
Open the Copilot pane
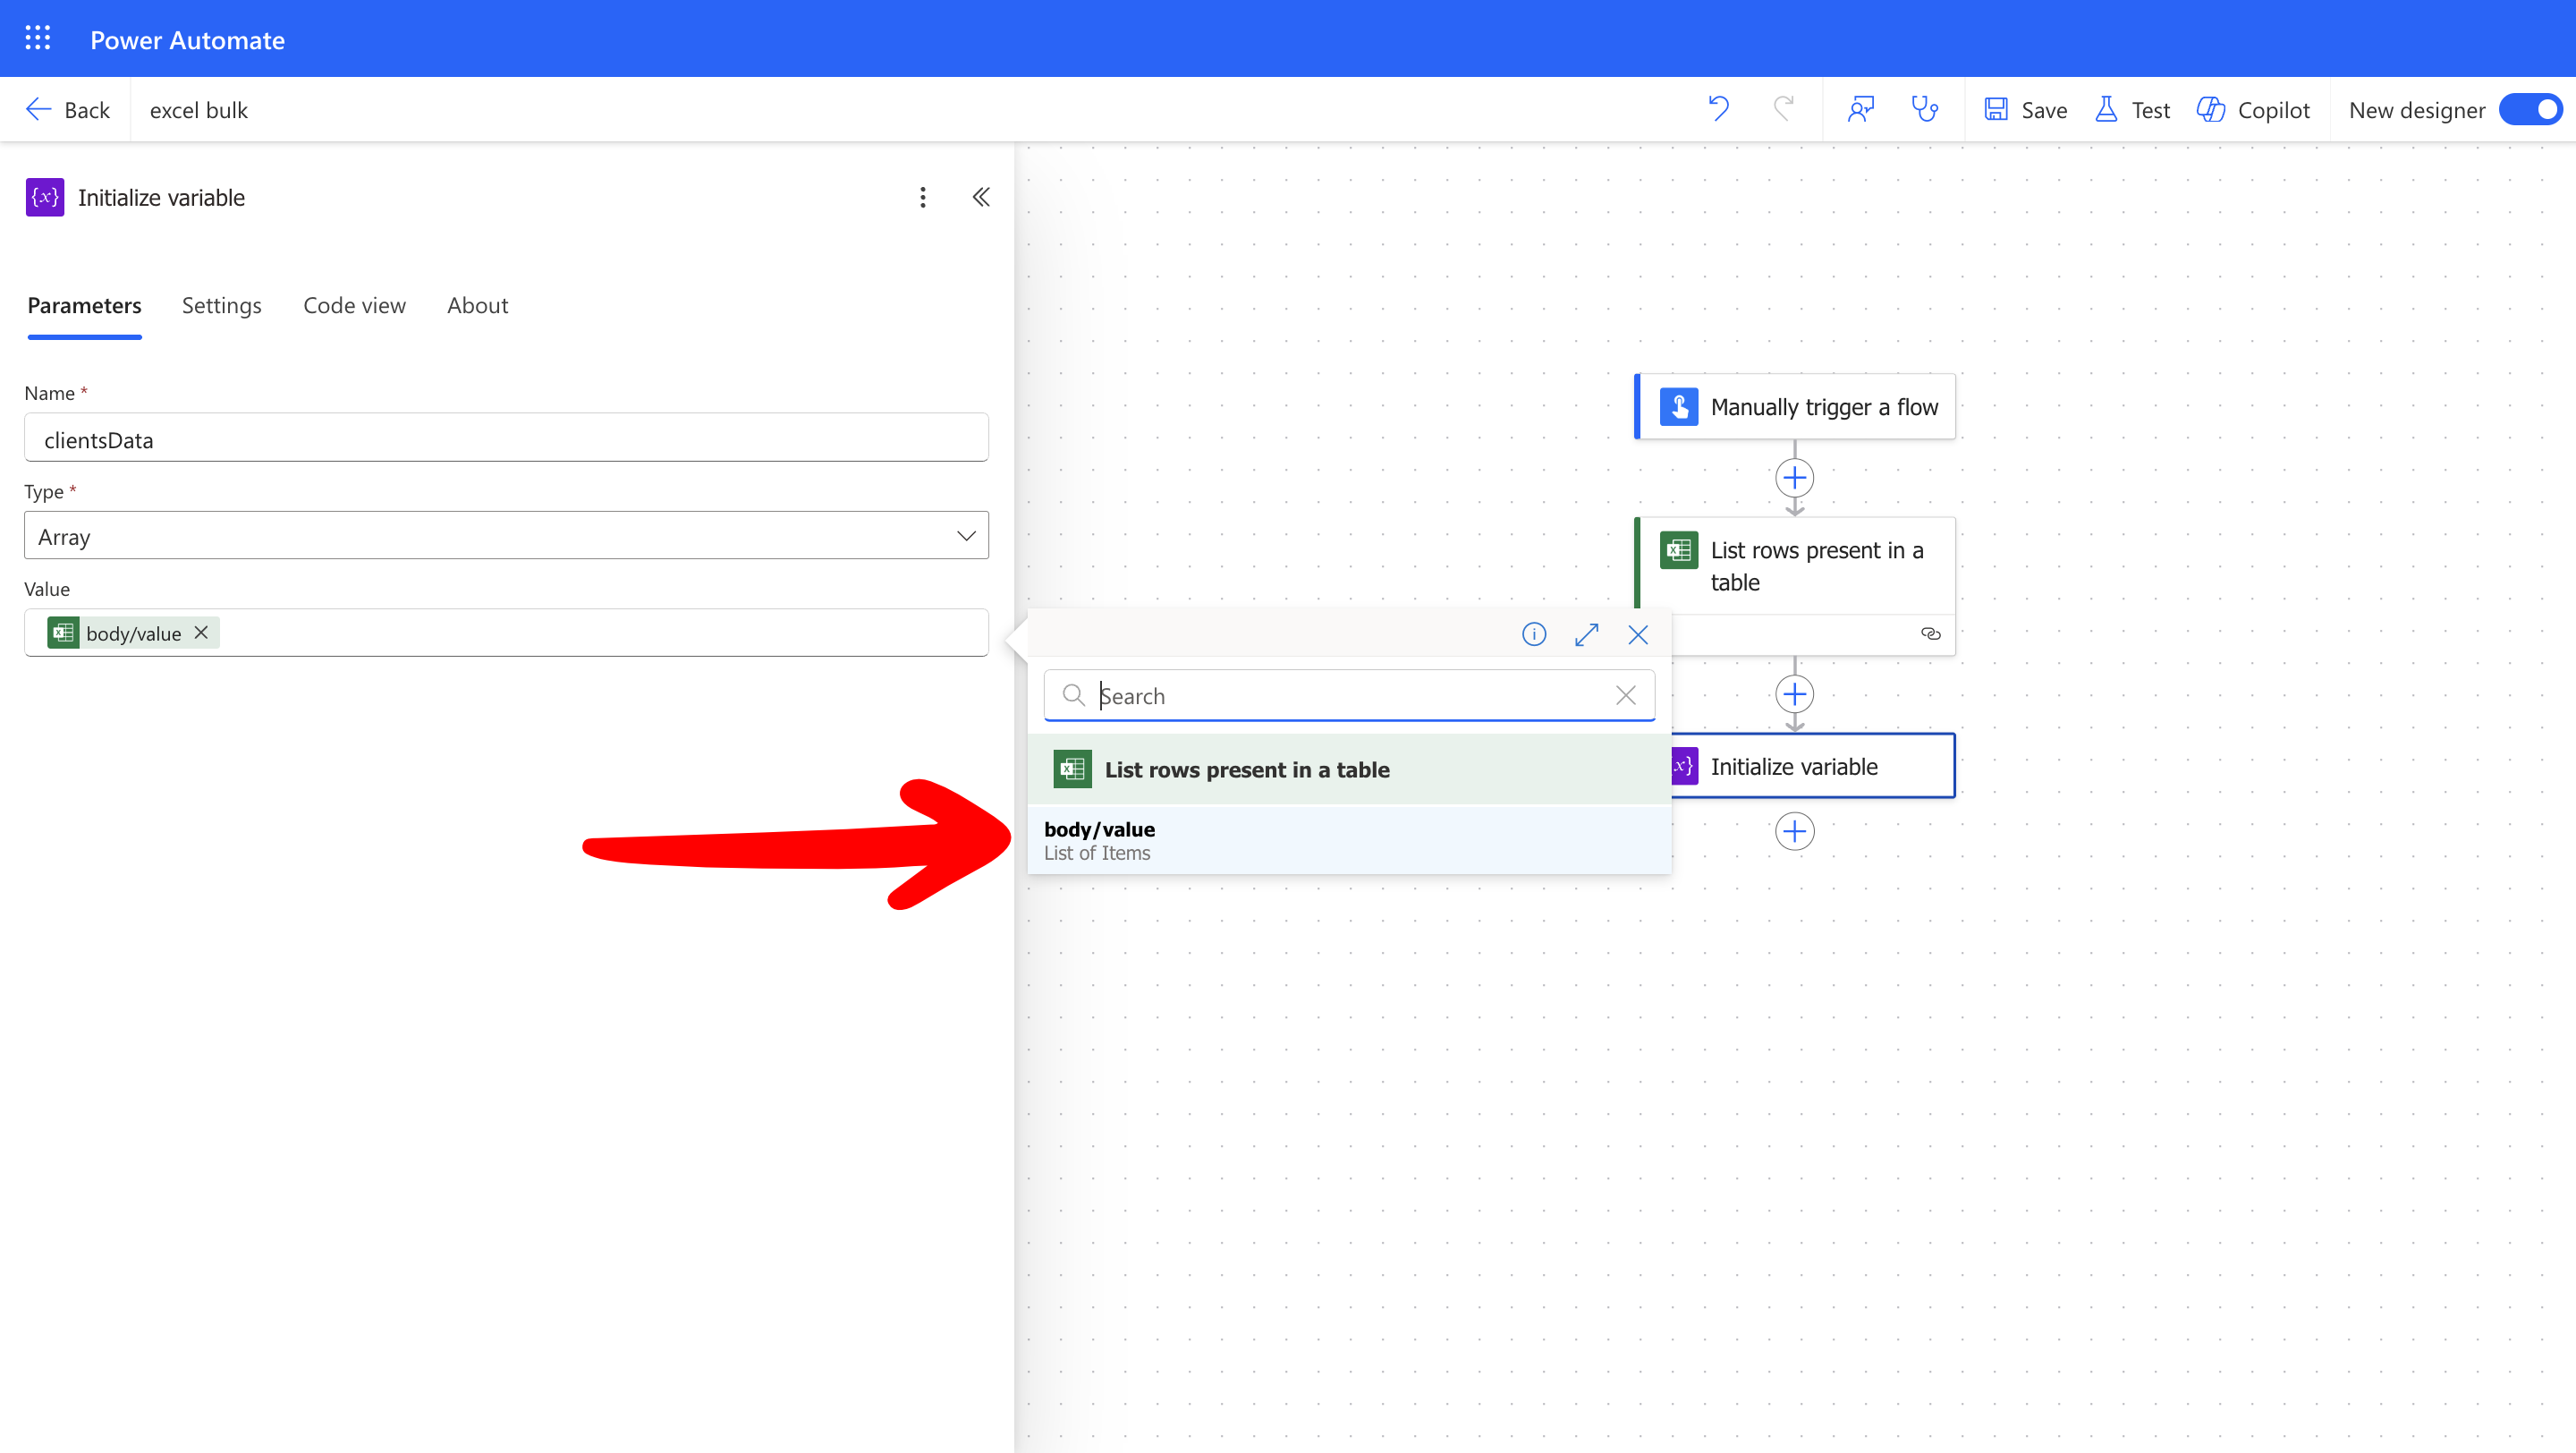(2253, 109)
